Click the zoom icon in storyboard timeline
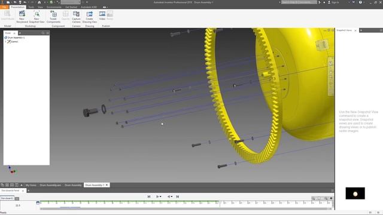Screen dimensions: 383x215 pyautogui.click(x=313, y=198)
